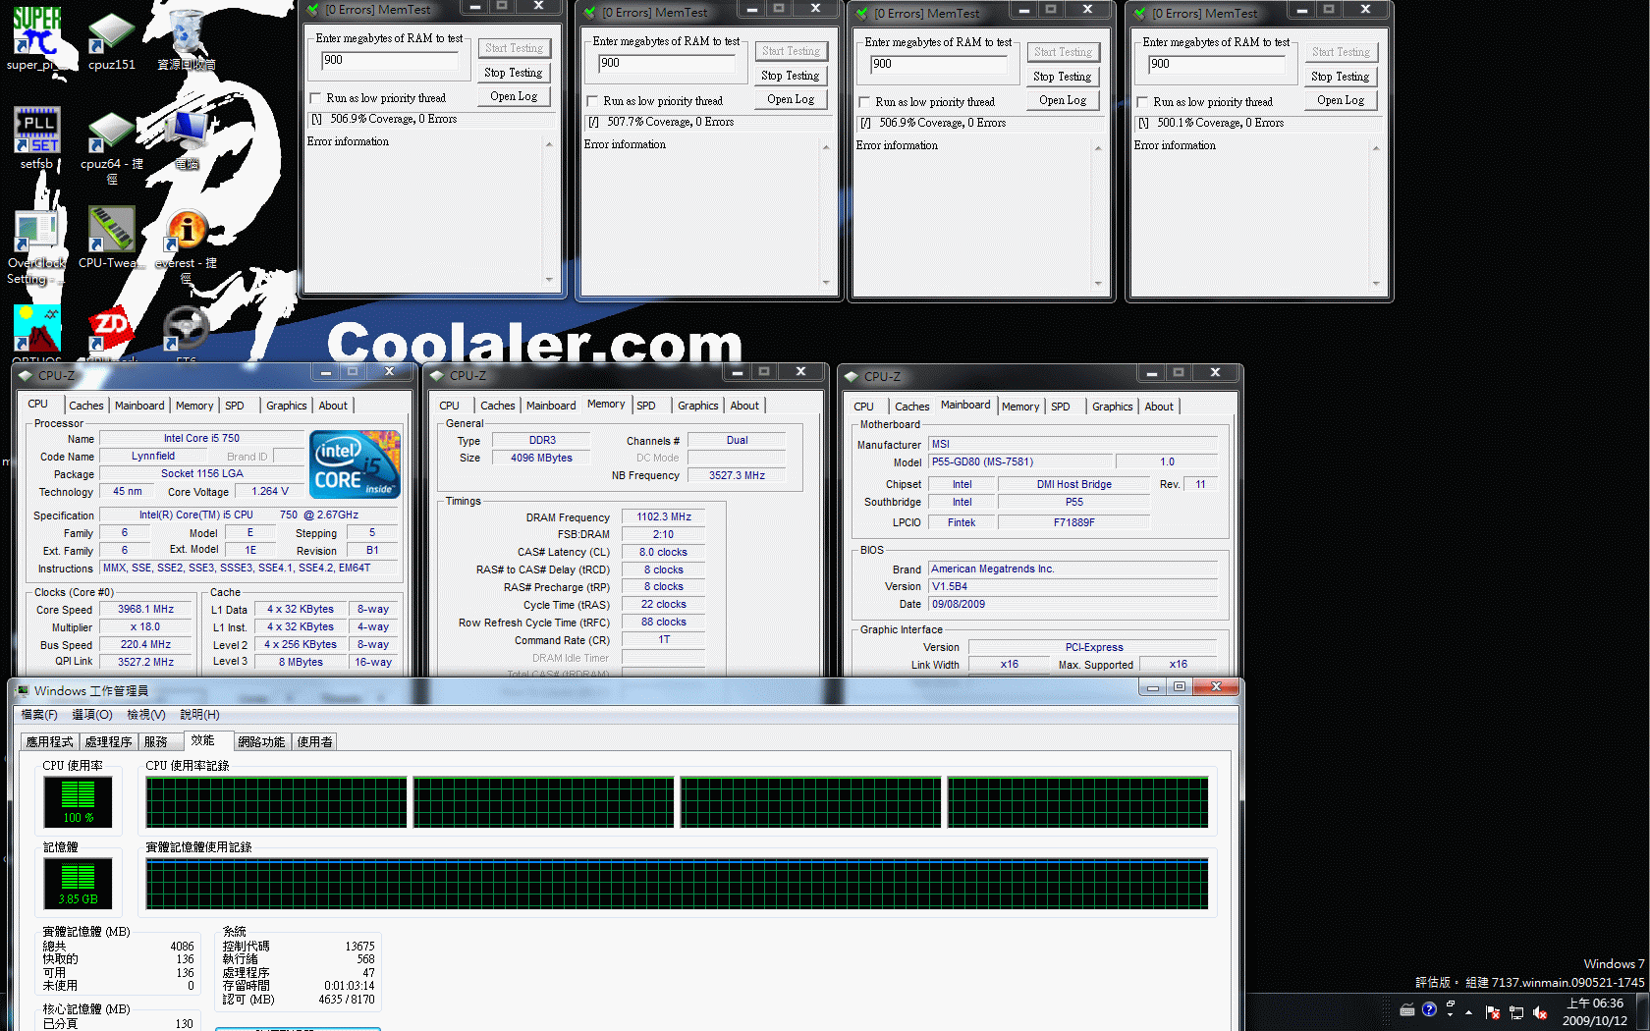Open the cpuz64 desktop shortcut
Screen dimensions: 1650x1031
point(112,145)
